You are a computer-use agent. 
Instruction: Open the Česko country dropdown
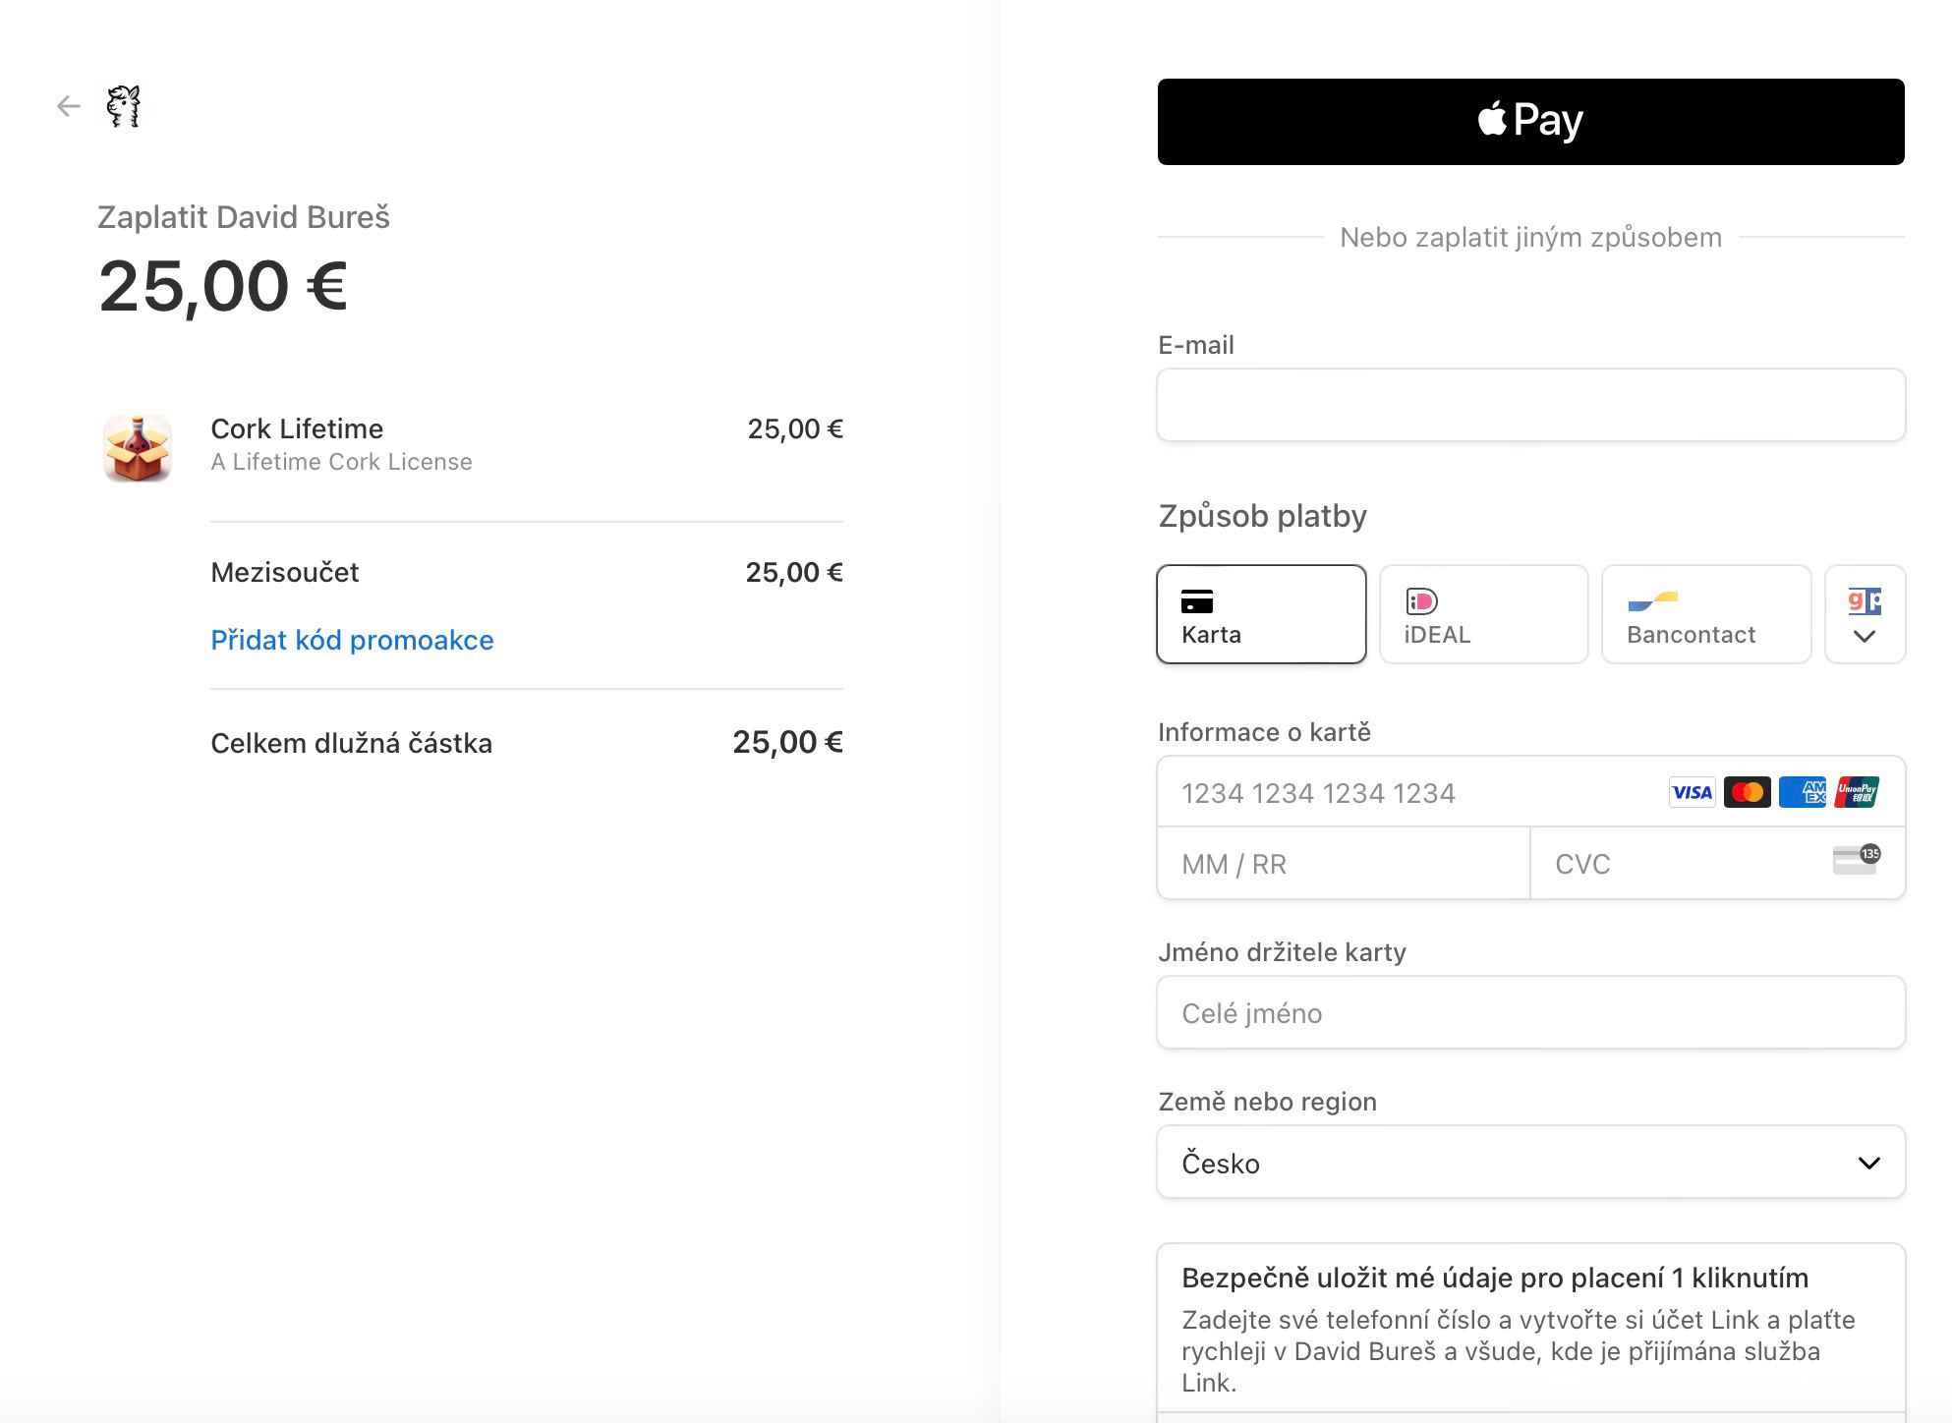click(x=1530, y=1163)
